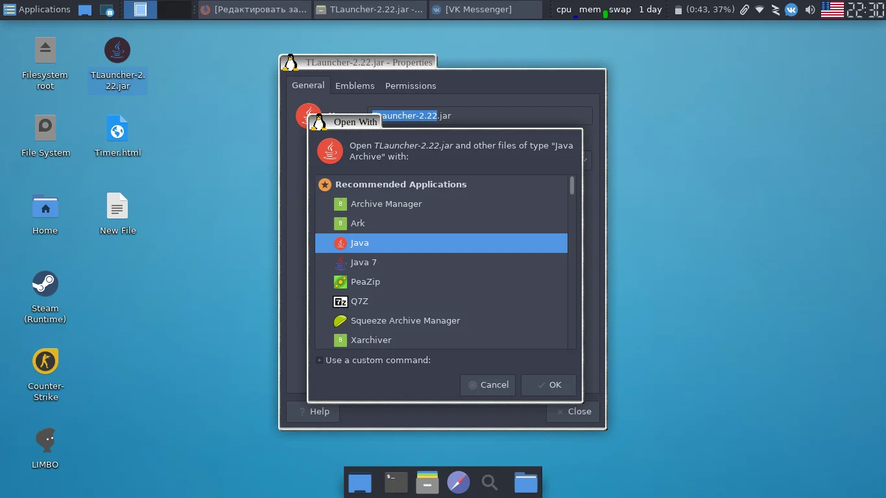Screen dimensions: 886x498
Task: Select the Home folder desktop icon
Action: pos(45,214)
